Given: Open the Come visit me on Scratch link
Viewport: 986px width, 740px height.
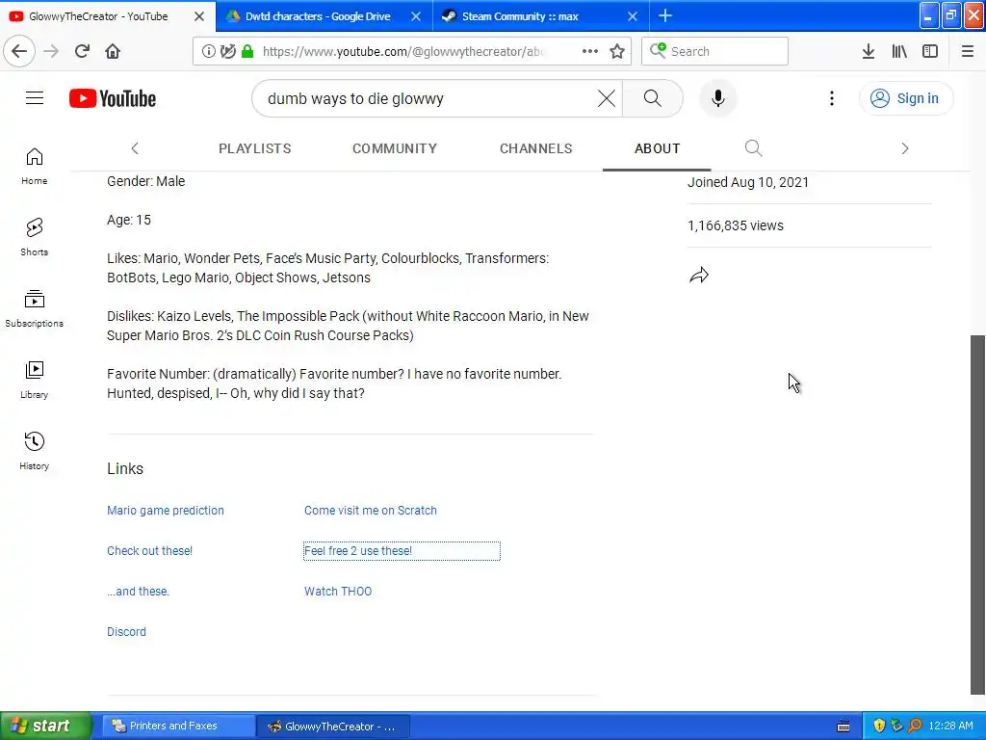Looking at the screenshot, I should coord(371,511).
